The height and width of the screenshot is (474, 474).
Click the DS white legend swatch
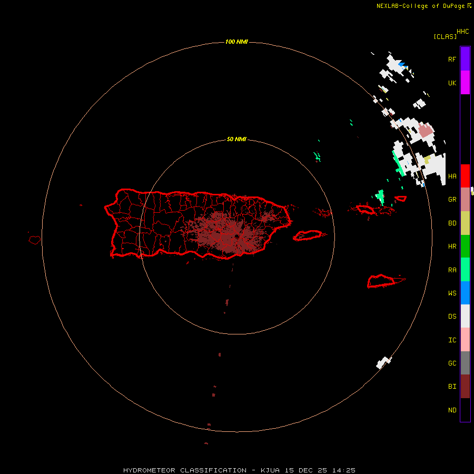[x=465, y=316]
